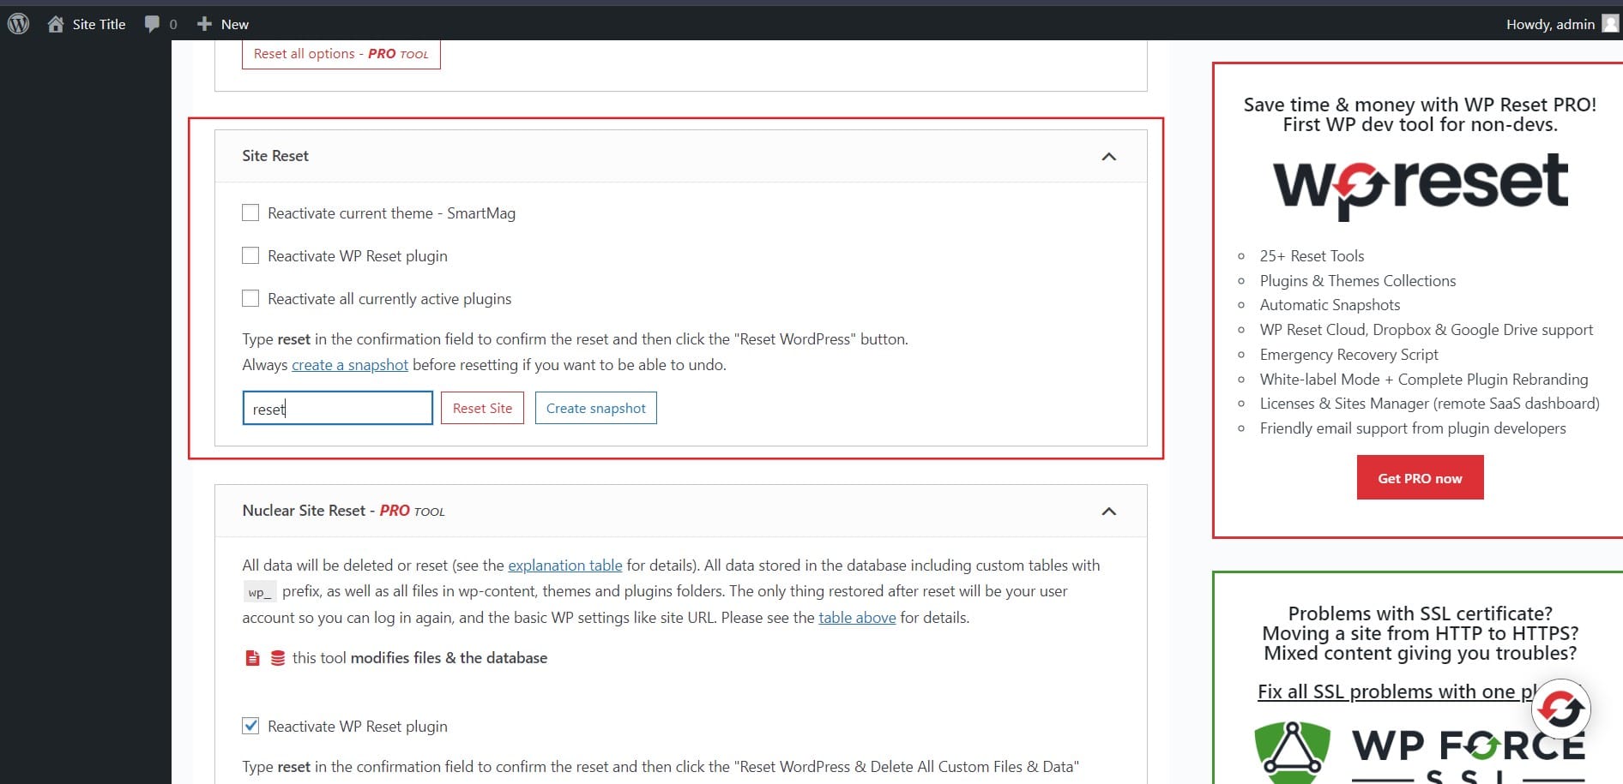Click Emergency Recovery Script list item
Viewport: 1623px width, 784px height.
1349,355
